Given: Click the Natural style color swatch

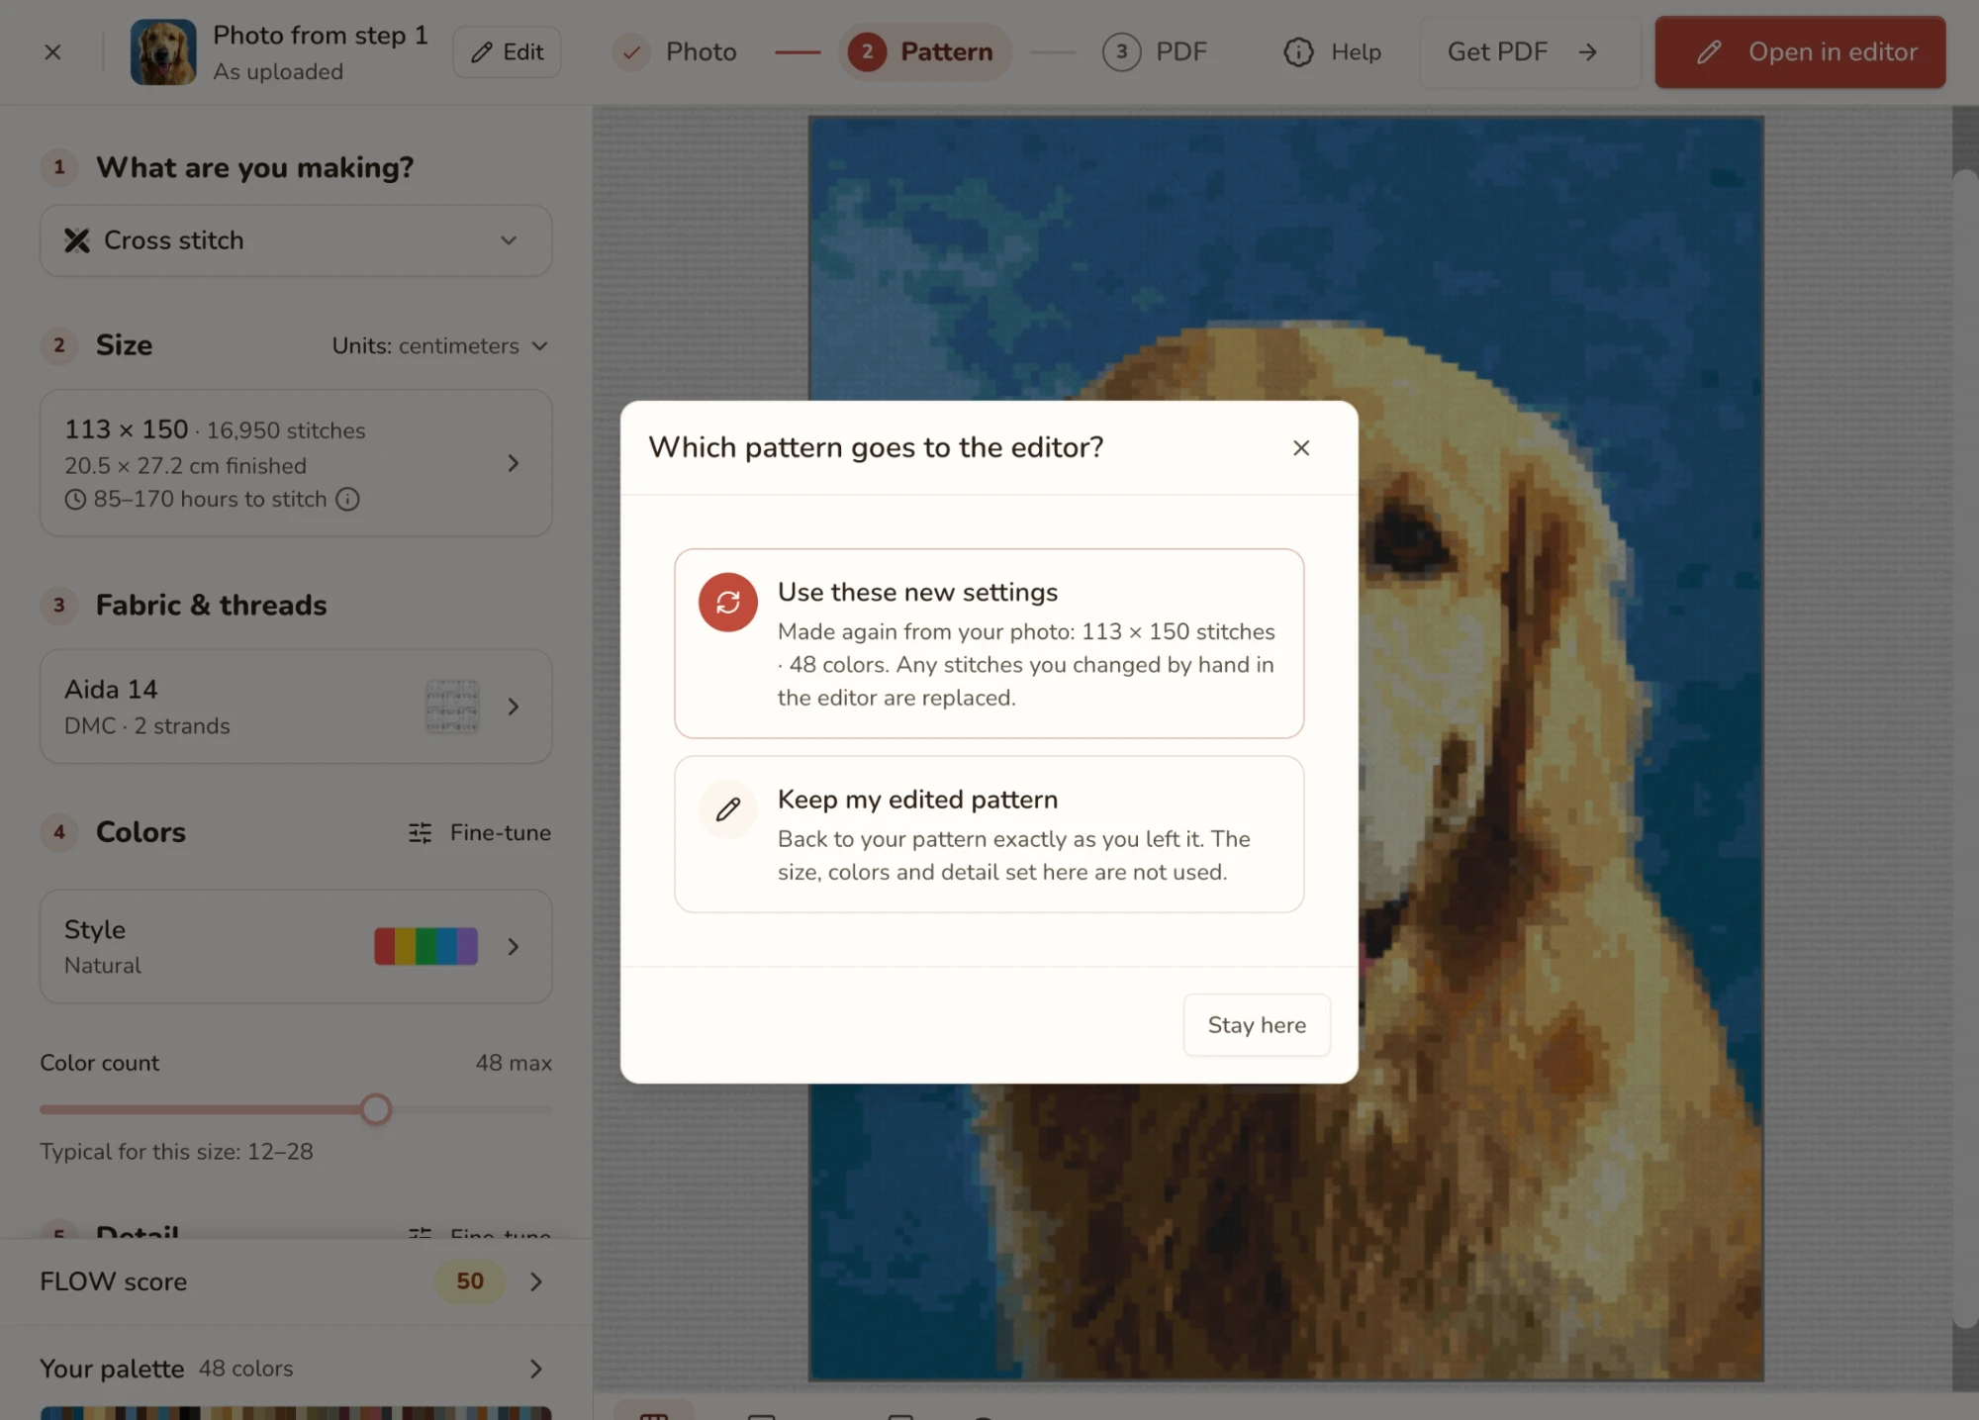Looking at the screenshot, I should 425,946.
